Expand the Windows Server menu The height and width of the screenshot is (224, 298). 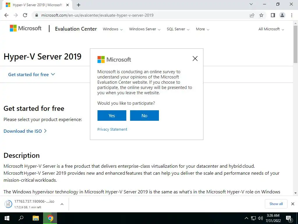click(x=145, y=29)
